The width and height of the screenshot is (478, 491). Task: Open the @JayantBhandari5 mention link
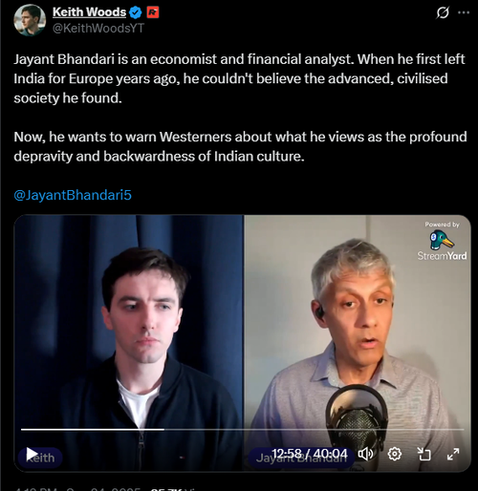click(x=73, y=195)
